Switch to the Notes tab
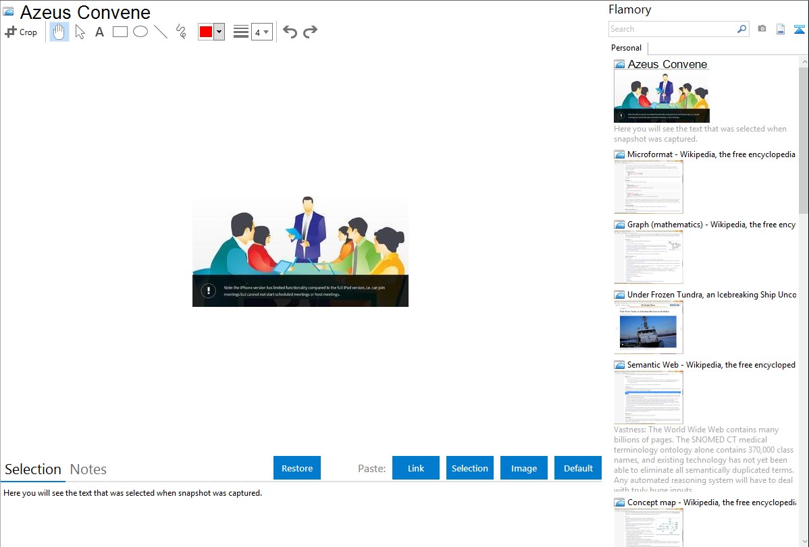The width and height of the screenshot is (809, 547). 88,469
